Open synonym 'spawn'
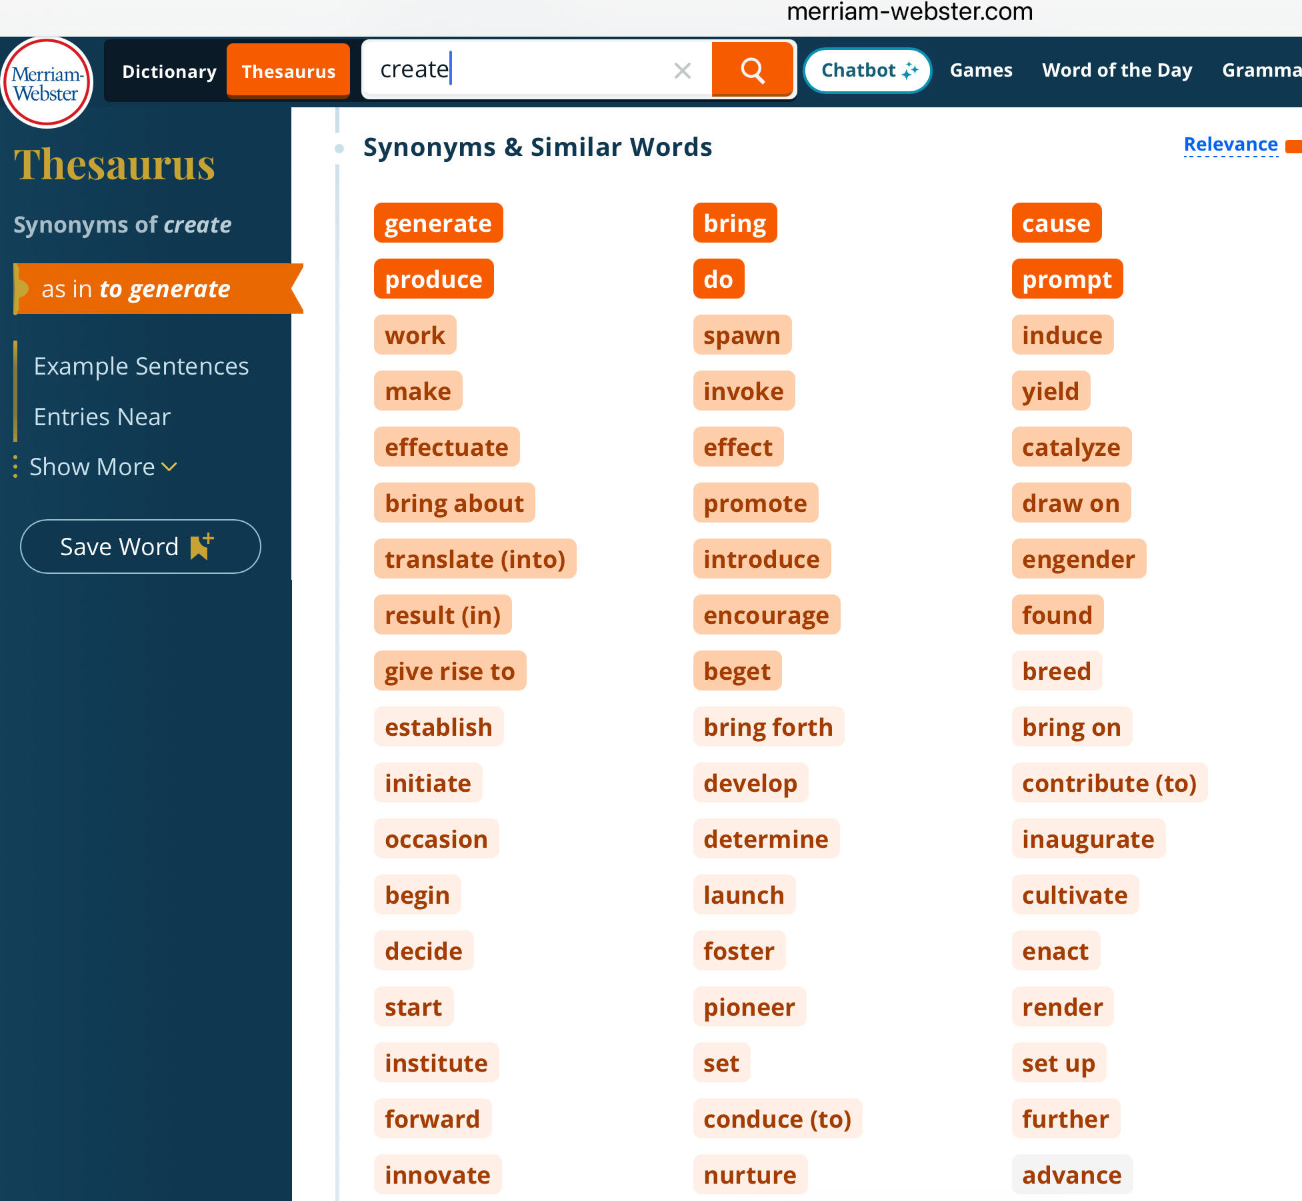 tap(742, 335)
